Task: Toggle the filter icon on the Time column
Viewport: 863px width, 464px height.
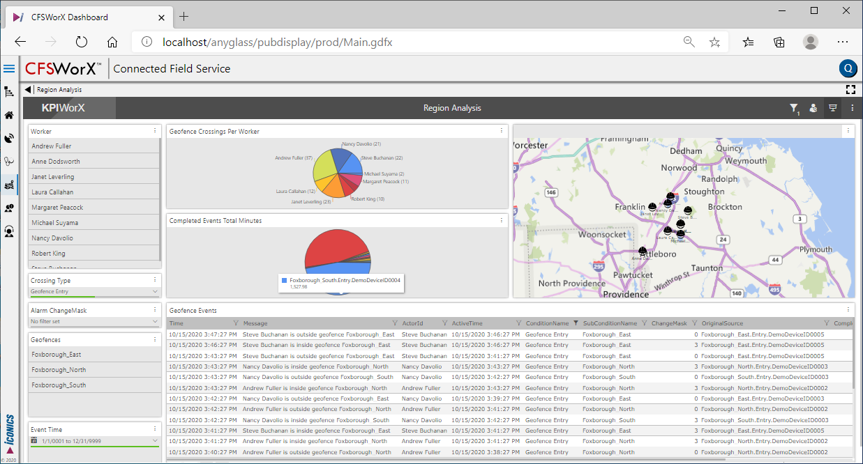Action: pyautogui.click(x=235, y=323)
